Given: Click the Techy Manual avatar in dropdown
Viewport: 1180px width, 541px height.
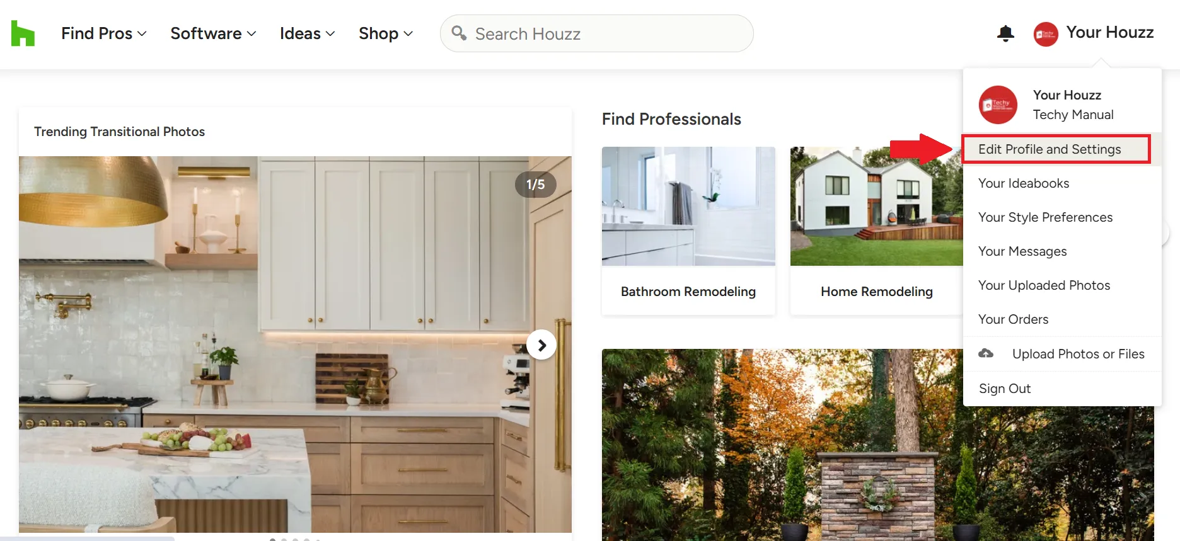Looking at the screenshot, I should (x=998, y=105).
